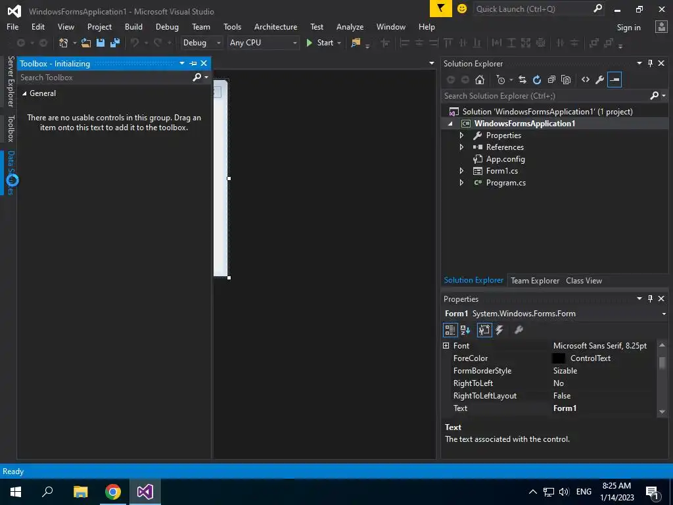
Task: Open the File menu
Action: pos(12,26)
